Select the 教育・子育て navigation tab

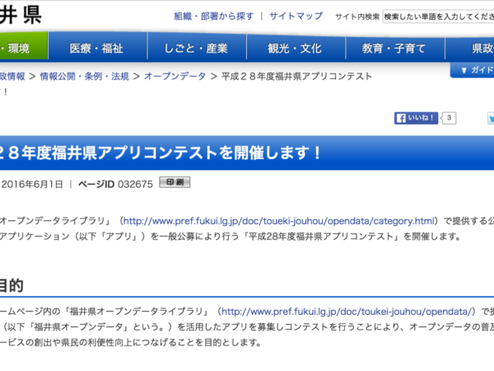pos(395,48)
